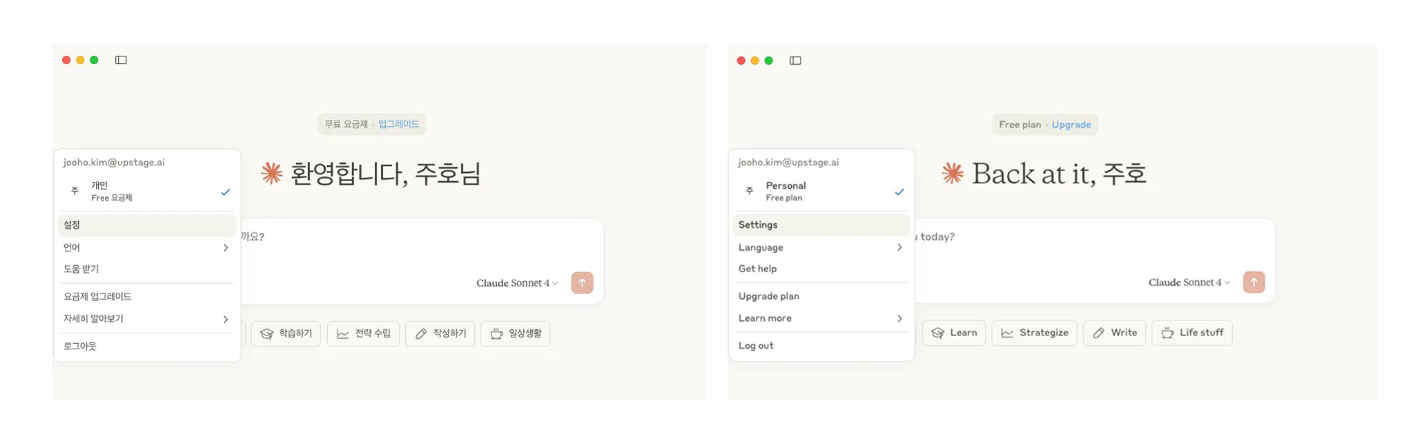Click the starburst logo beside 환영합니다
Image resolution: width=1413 pixels, height=445 pixels.
272,173
